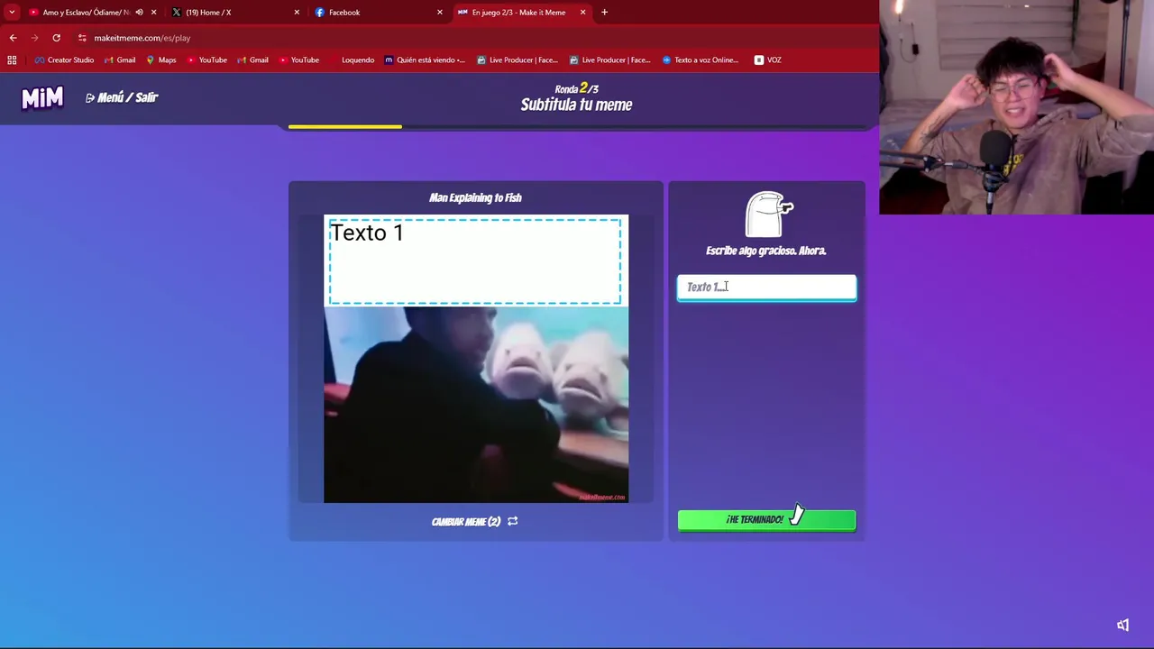Click the Escribe algo gracioso. Ahora. text
Screen dimensions: 1154x649
pos(765,251)
